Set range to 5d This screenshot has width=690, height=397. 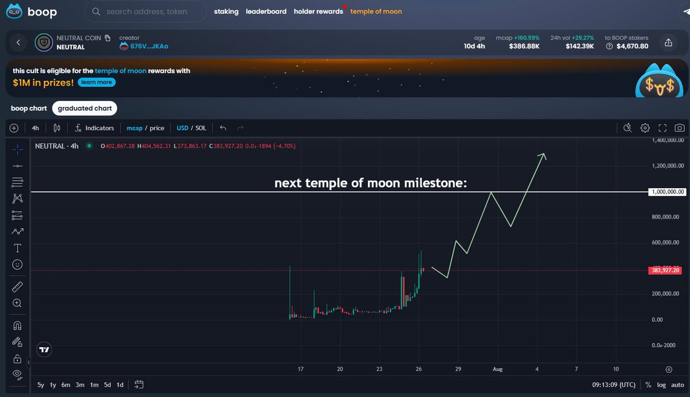(107, 384)
